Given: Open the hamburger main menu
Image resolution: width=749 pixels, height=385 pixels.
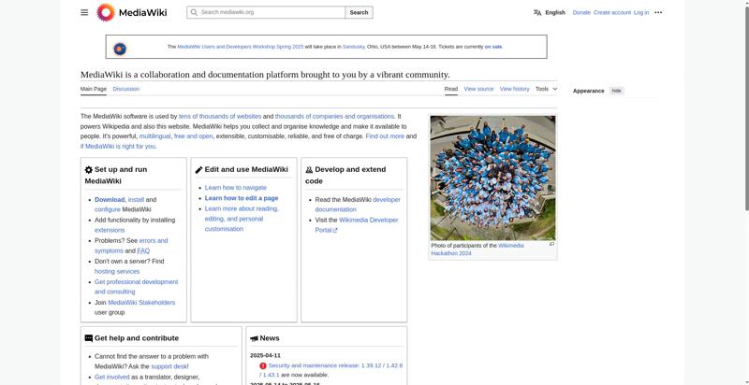Looking at the screenshot, I should click(x=84, y=12).
